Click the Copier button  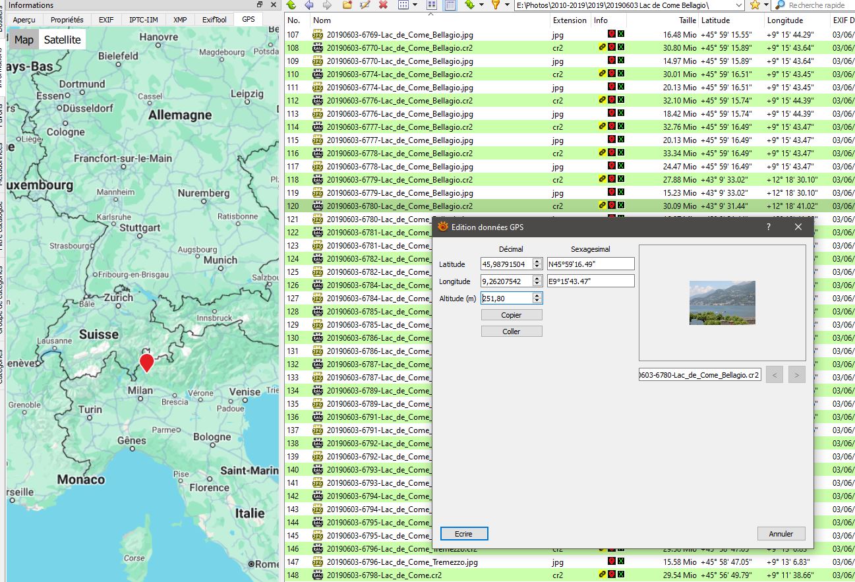[512, 315]
